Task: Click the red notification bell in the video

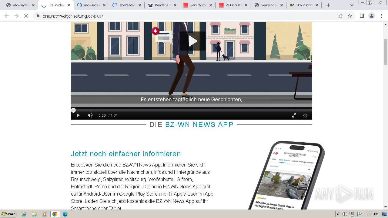Action: [x=156, y=31]
